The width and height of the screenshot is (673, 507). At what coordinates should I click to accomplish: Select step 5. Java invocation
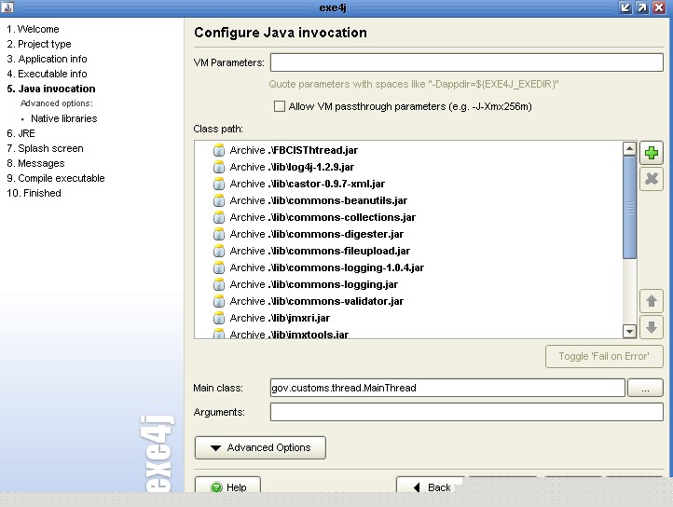point(51,89)
